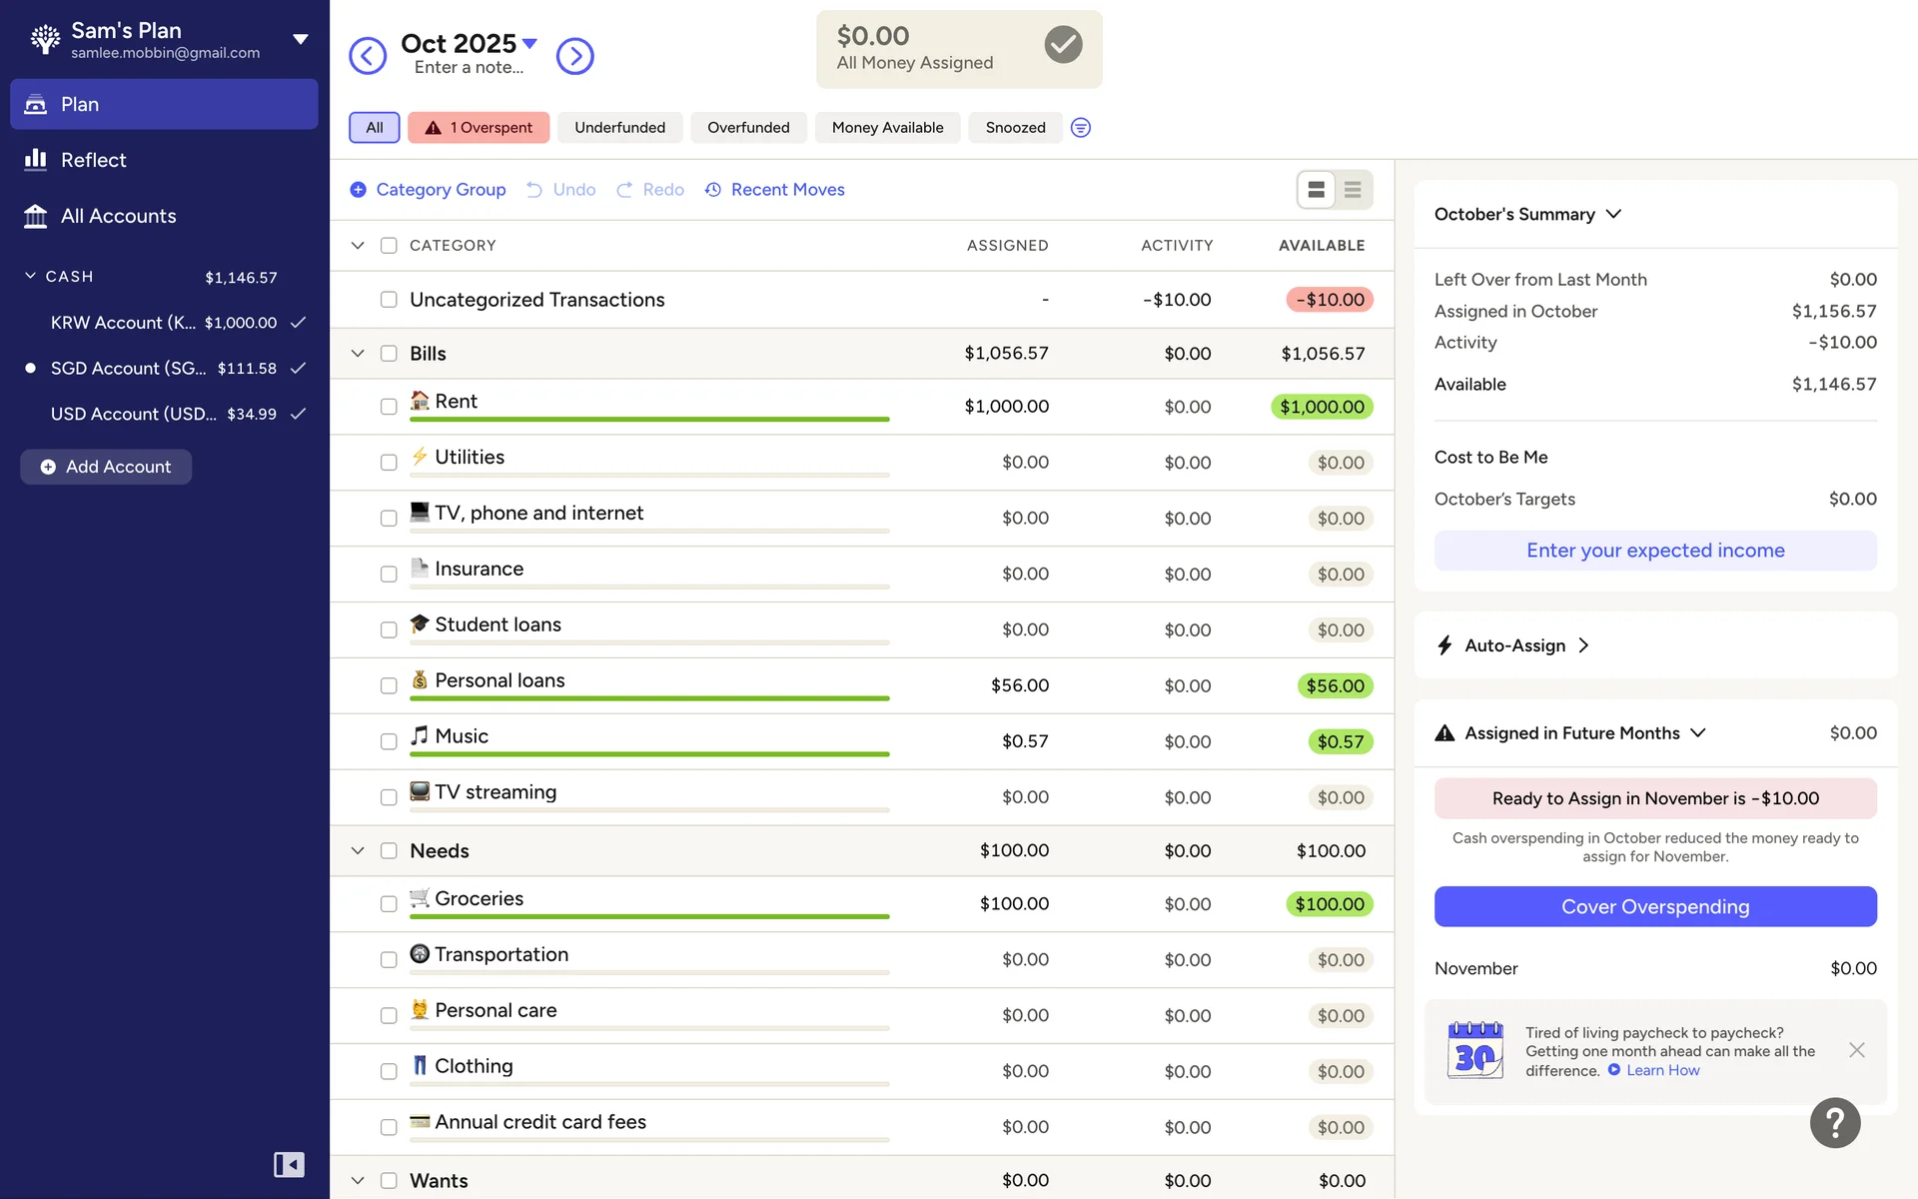Open the Reflect section
The height and width of the screenshot is (1199, 1918).
tap(93, 160)
